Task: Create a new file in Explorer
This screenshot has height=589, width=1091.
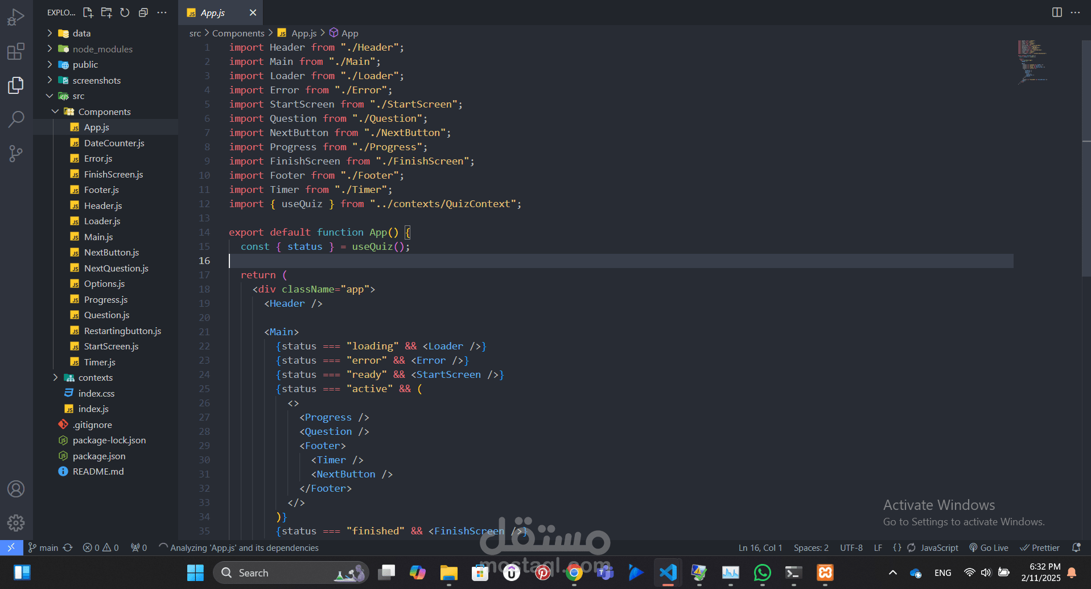Action: coord(88,13)
